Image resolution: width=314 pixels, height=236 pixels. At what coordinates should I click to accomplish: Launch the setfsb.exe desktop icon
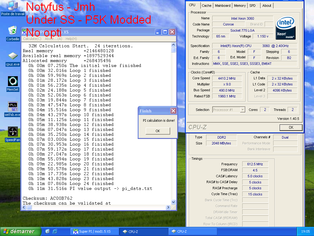click(x=13, y=109)
